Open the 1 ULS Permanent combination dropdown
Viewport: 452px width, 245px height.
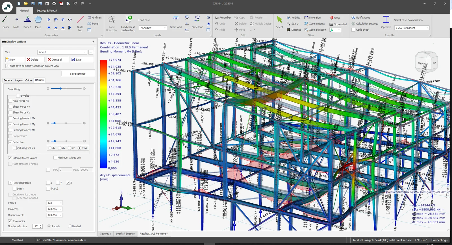click(412, 28)
